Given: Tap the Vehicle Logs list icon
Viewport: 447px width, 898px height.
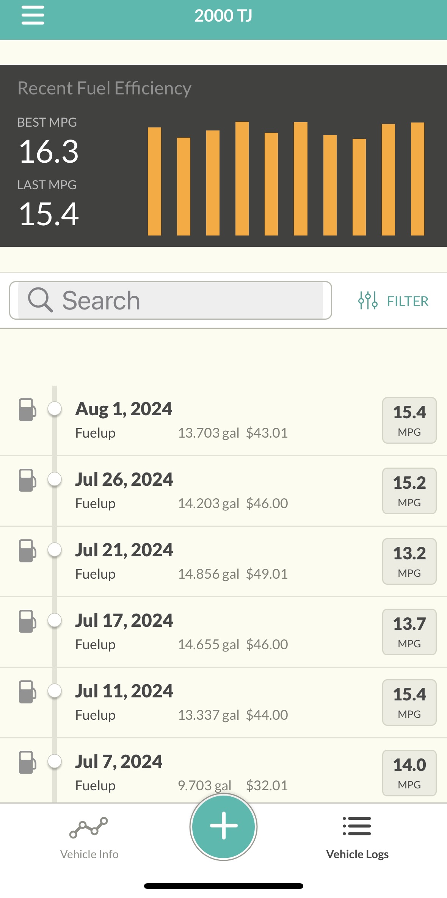Looking at the screenshot, I should pyautogui.click(x=357, y=826).
